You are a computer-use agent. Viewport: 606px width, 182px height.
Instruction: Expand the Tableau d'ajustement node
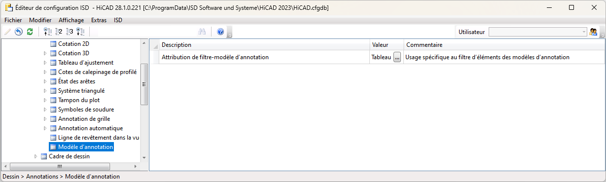45,63
